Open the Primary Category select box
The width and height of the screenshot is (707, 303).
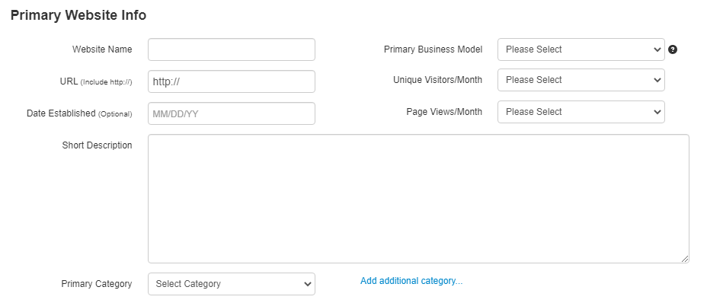(x=232, y=284)
